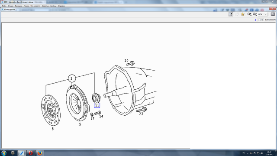Click the page number 1 link
The width and height of the screenshot is (277, 156).
255,20
